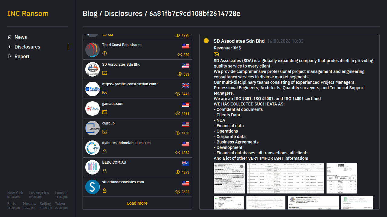Click the SD Associates Sdn Bhd heading in detail panel
This screenshot has width=387, height=217.
239,41
